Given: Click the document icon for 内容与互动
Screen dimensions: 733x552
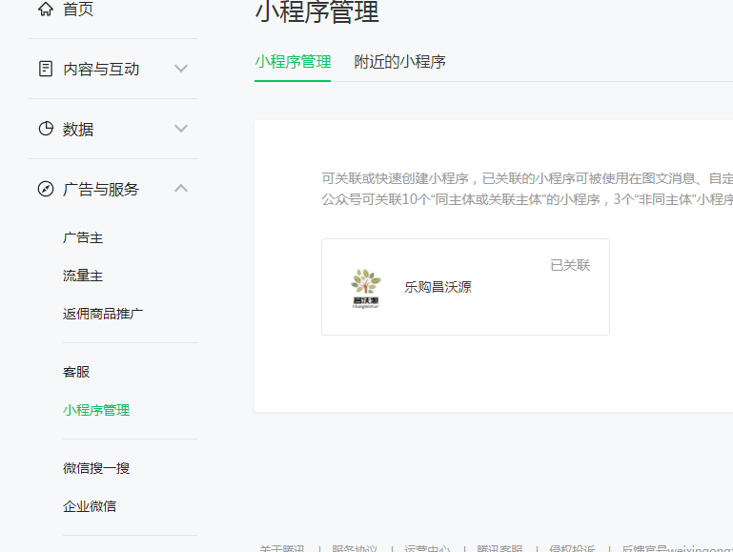Looking at the screenshot, I should coord(46,69).
